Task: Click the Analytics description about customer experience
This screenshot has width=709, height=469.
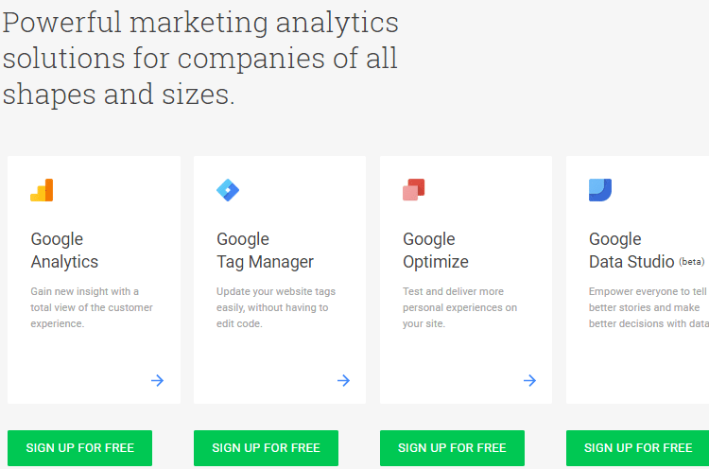Action: (92, 307)
